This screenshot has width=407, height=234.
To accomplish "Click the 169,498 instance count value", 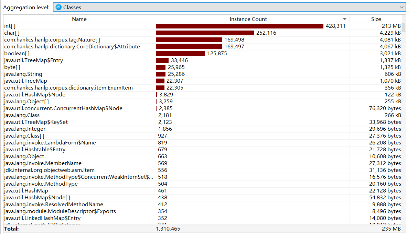I will coord(234,39).
